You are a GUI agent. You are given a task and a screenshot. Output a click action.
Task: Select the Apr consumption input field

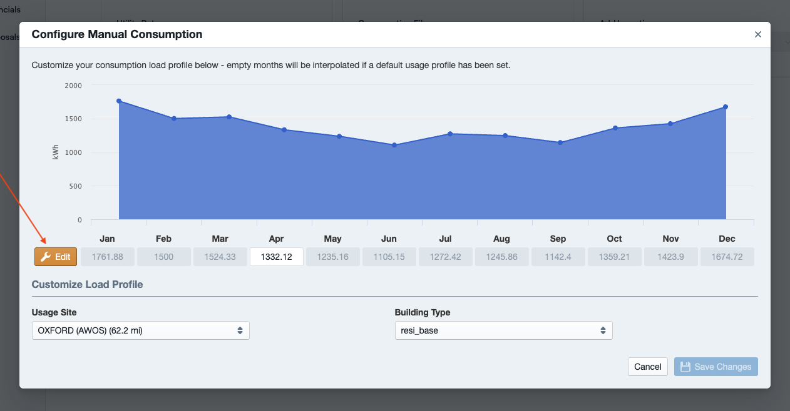coord(277,257)
